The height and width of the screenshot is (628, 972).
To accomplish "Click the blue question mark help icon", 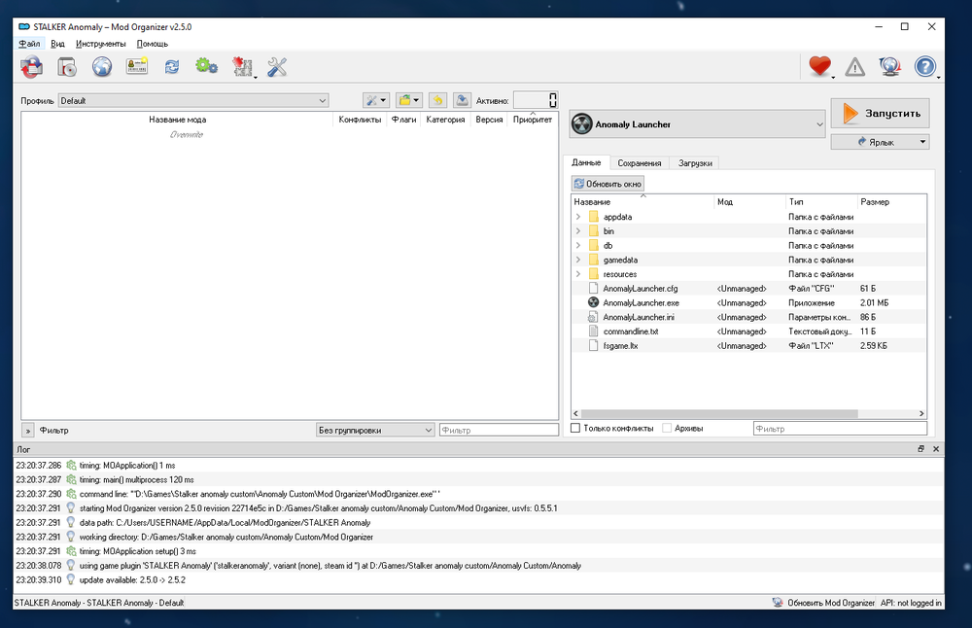I will pyautogui.click(x=924, y=67).
